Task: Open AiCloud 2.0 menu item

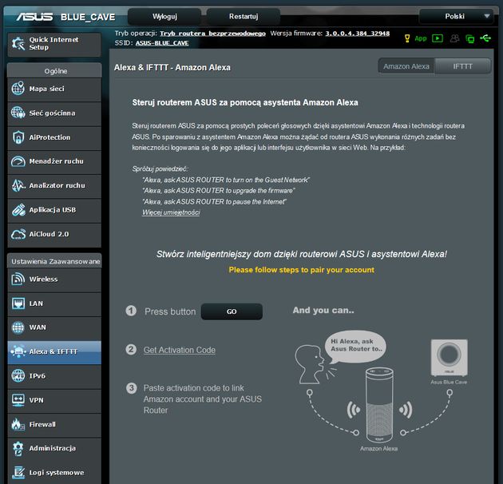Action: 54,234
